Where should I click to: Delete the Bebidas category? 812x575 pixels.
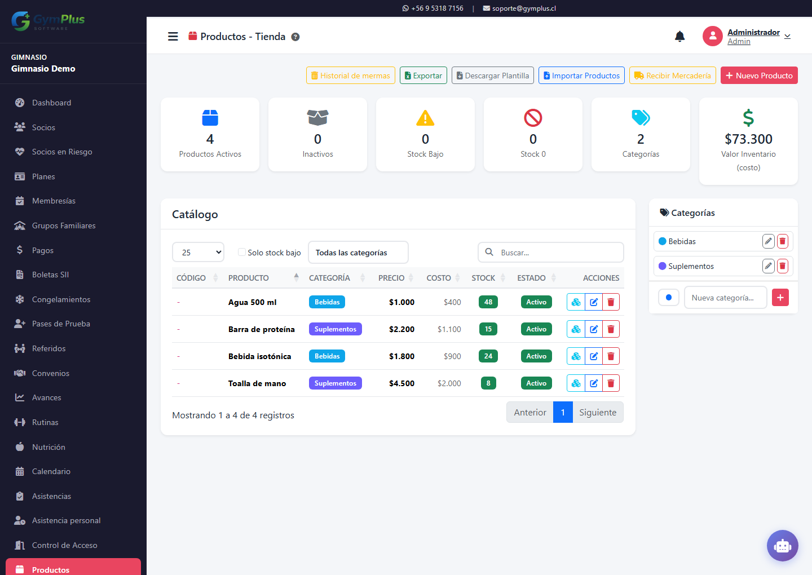(783, 241)
